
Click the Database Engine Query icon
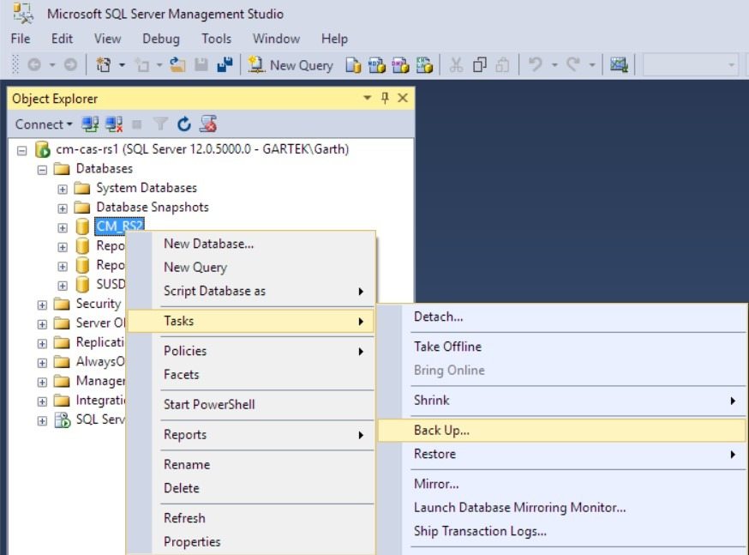353,65
